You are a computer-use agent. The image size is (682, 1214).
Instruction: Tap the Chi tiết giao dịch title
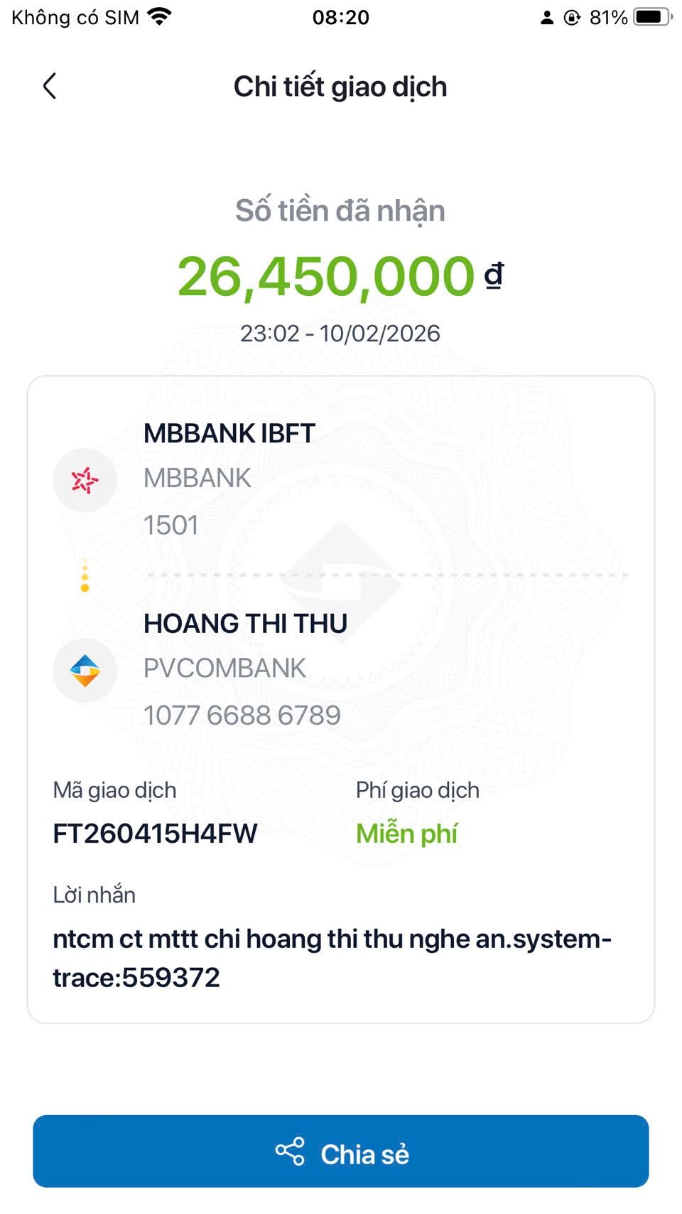(340, 87)
